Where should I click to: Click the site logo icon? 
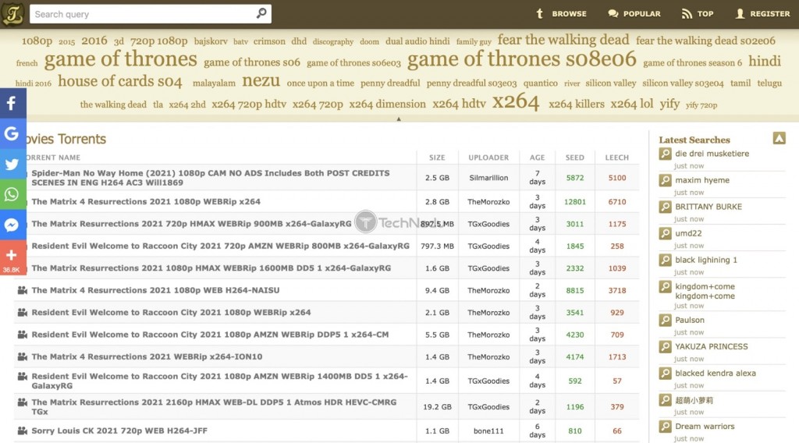12,14
